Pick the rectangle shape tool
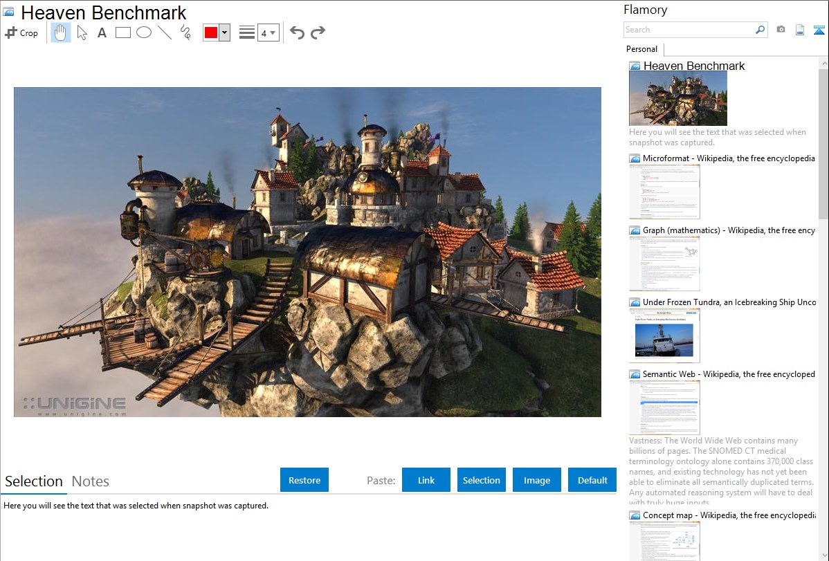Viewport: 829px width, 561px height. [x=122, y=33]
